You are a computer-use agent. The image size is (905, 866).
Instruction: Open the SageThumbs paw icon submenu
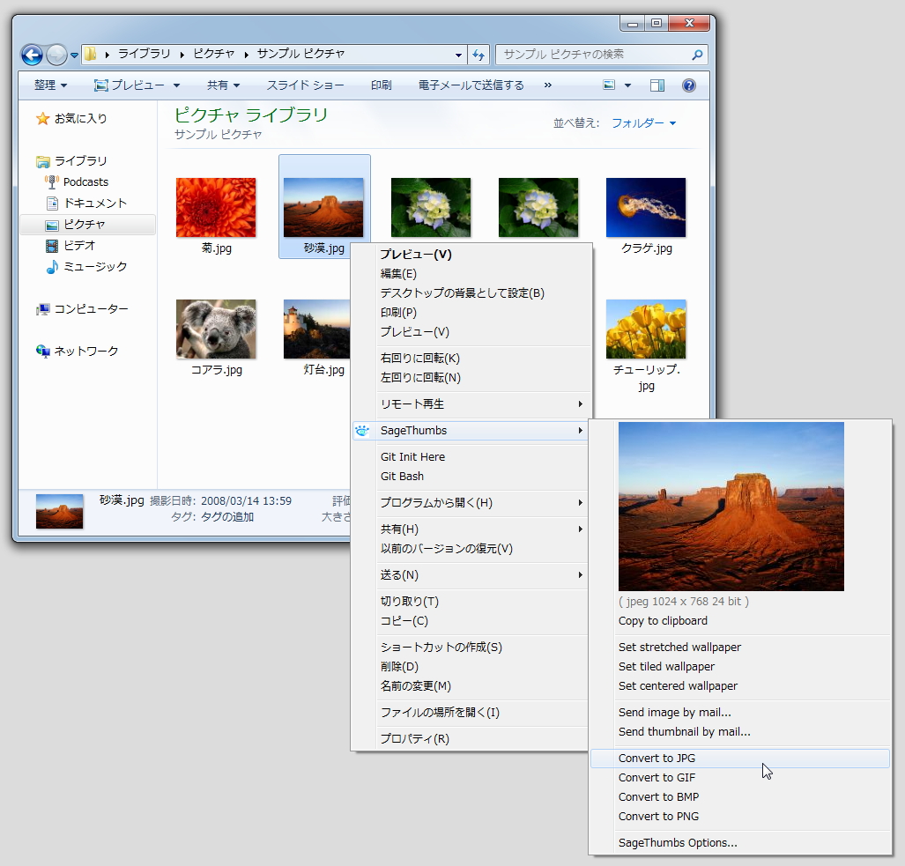[x=362, y=431]
